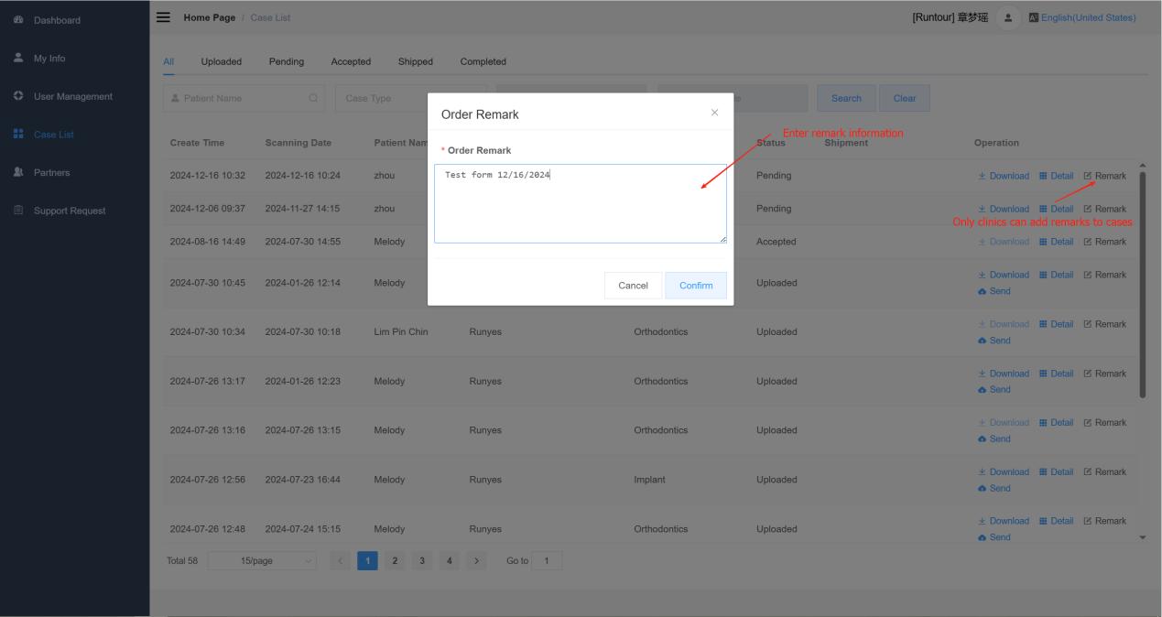
Task: Cancel the Order Remark dialog
Action: click(633, 286)
